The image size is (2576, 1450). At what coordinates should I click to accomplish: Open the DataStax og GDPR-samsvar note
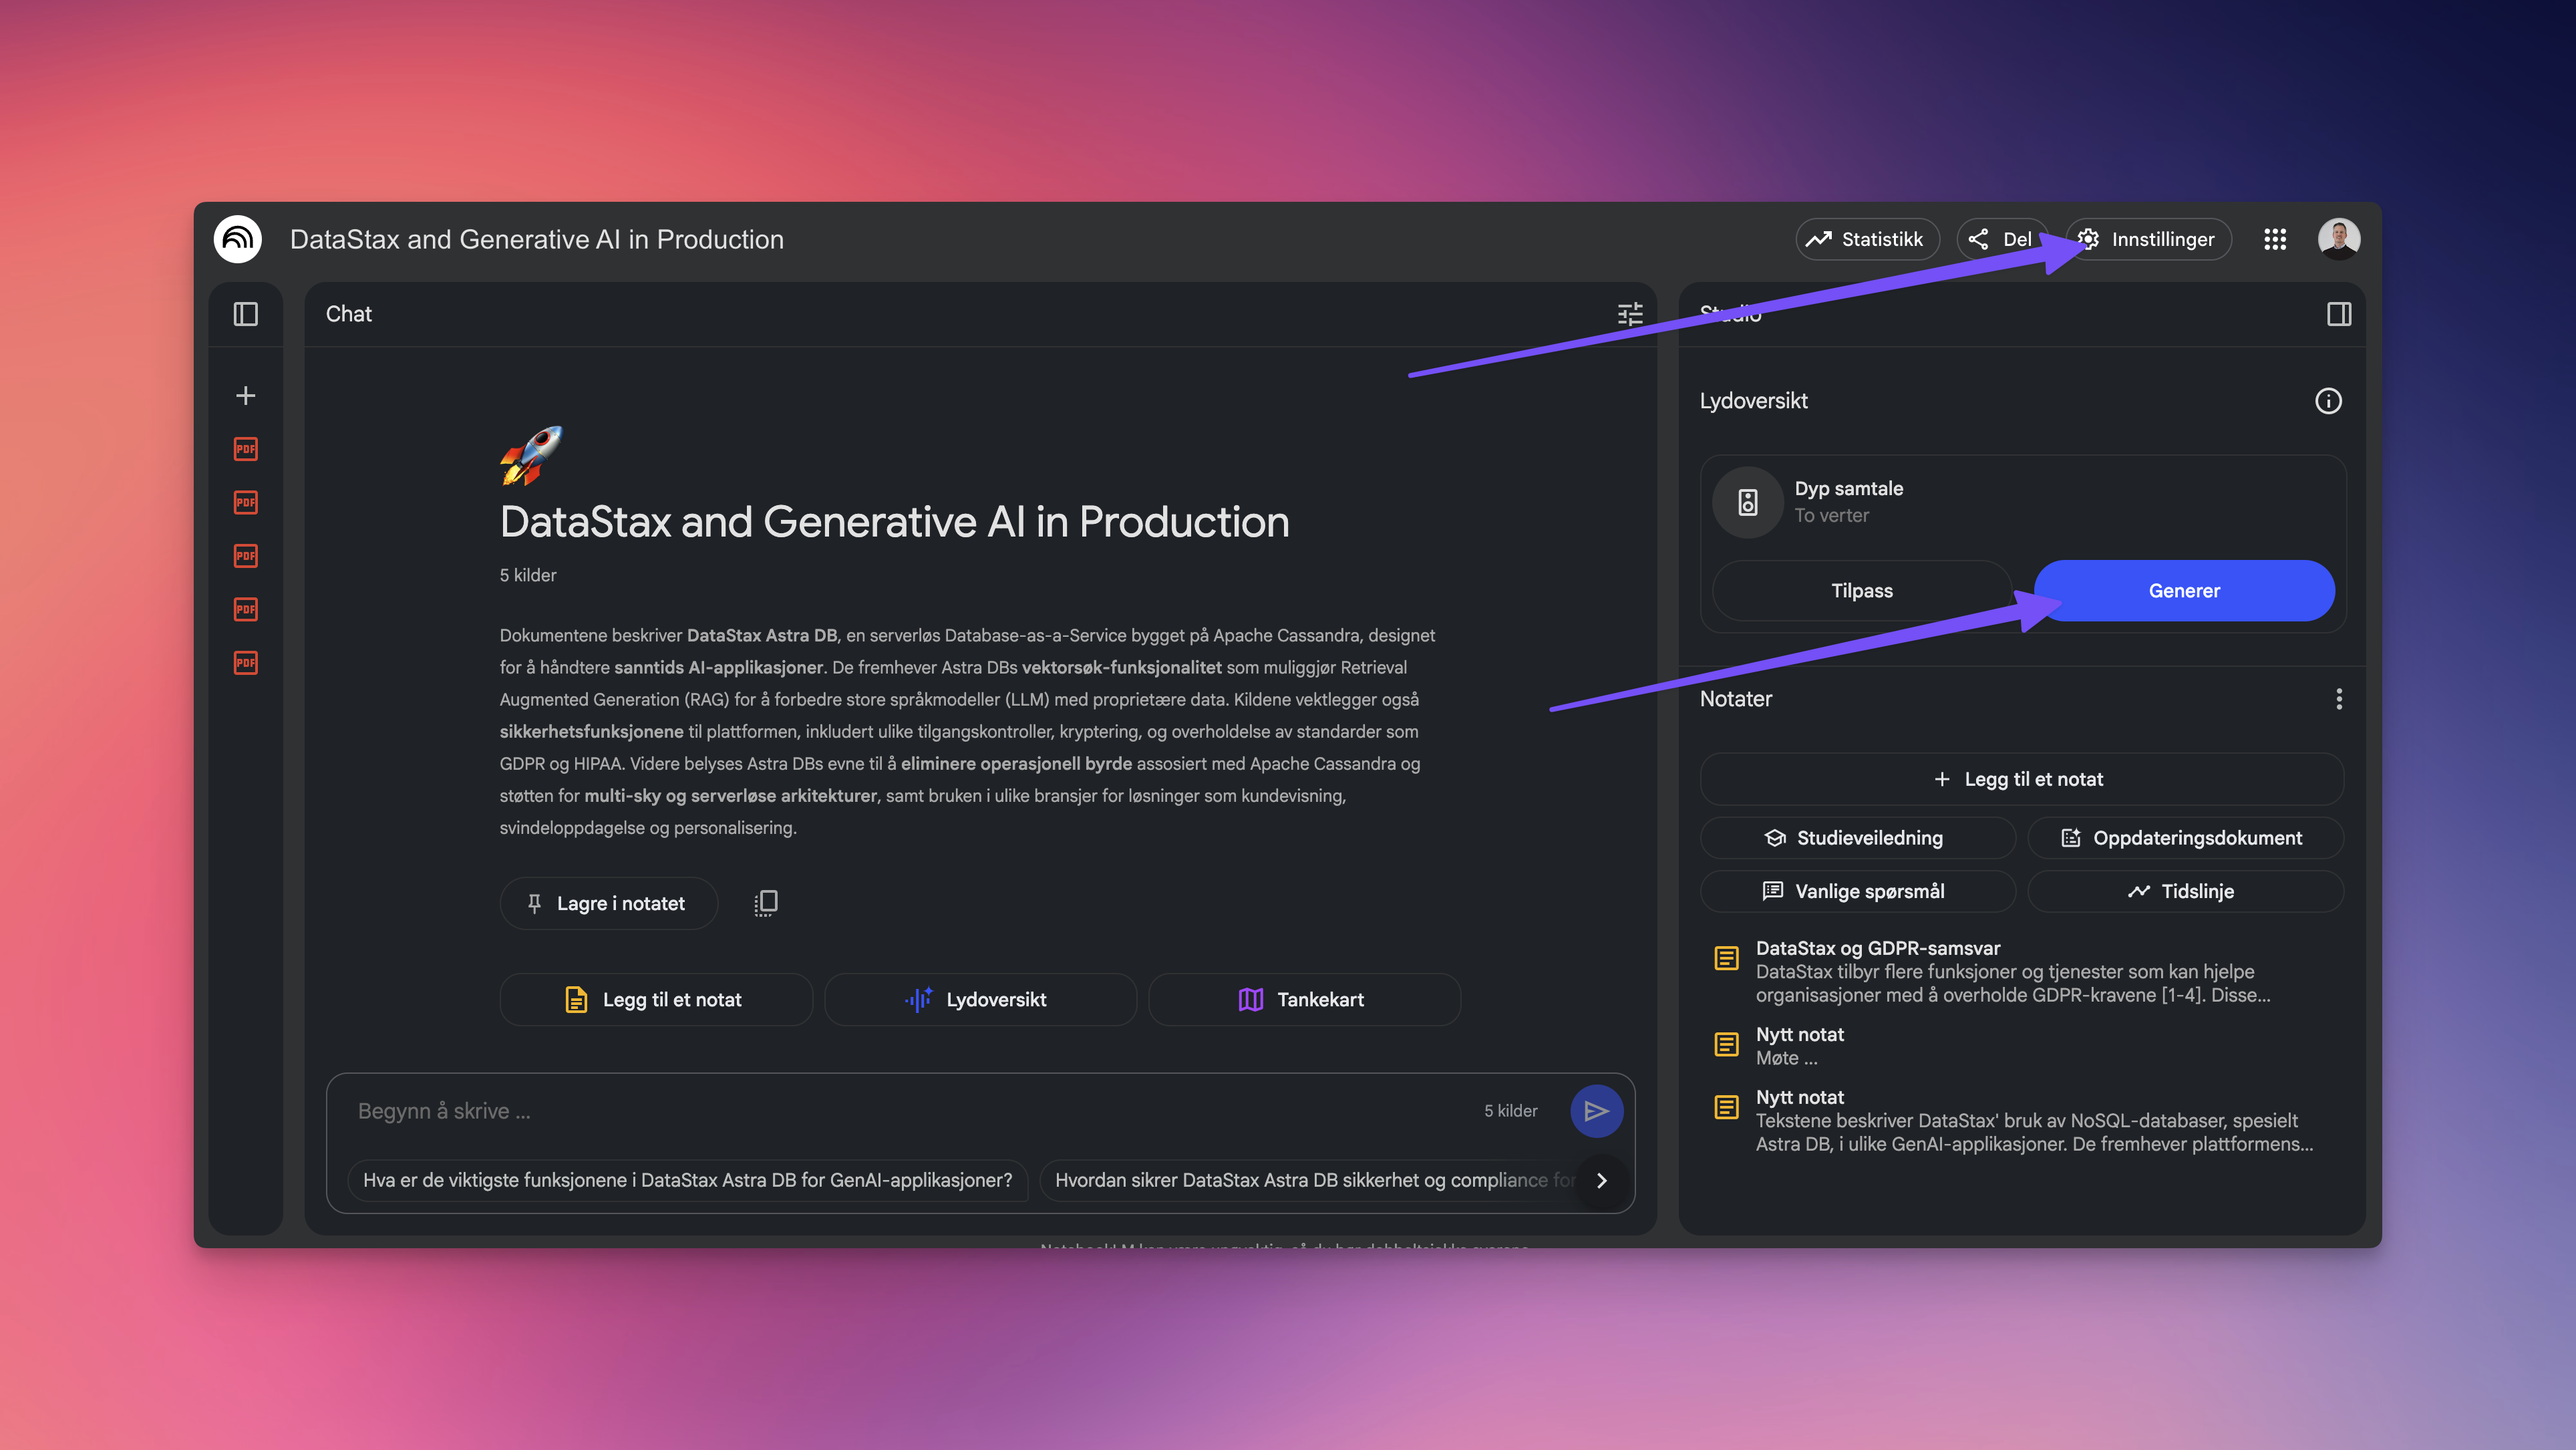tap(2021, 971)
